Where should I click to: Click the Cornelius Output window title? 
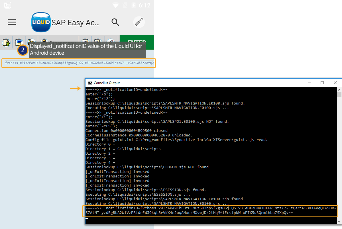[107, 83]
